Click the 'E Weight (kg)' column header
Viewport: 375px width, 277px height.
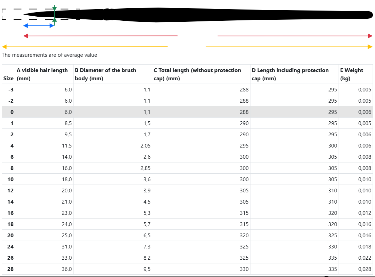click(356, 74)
